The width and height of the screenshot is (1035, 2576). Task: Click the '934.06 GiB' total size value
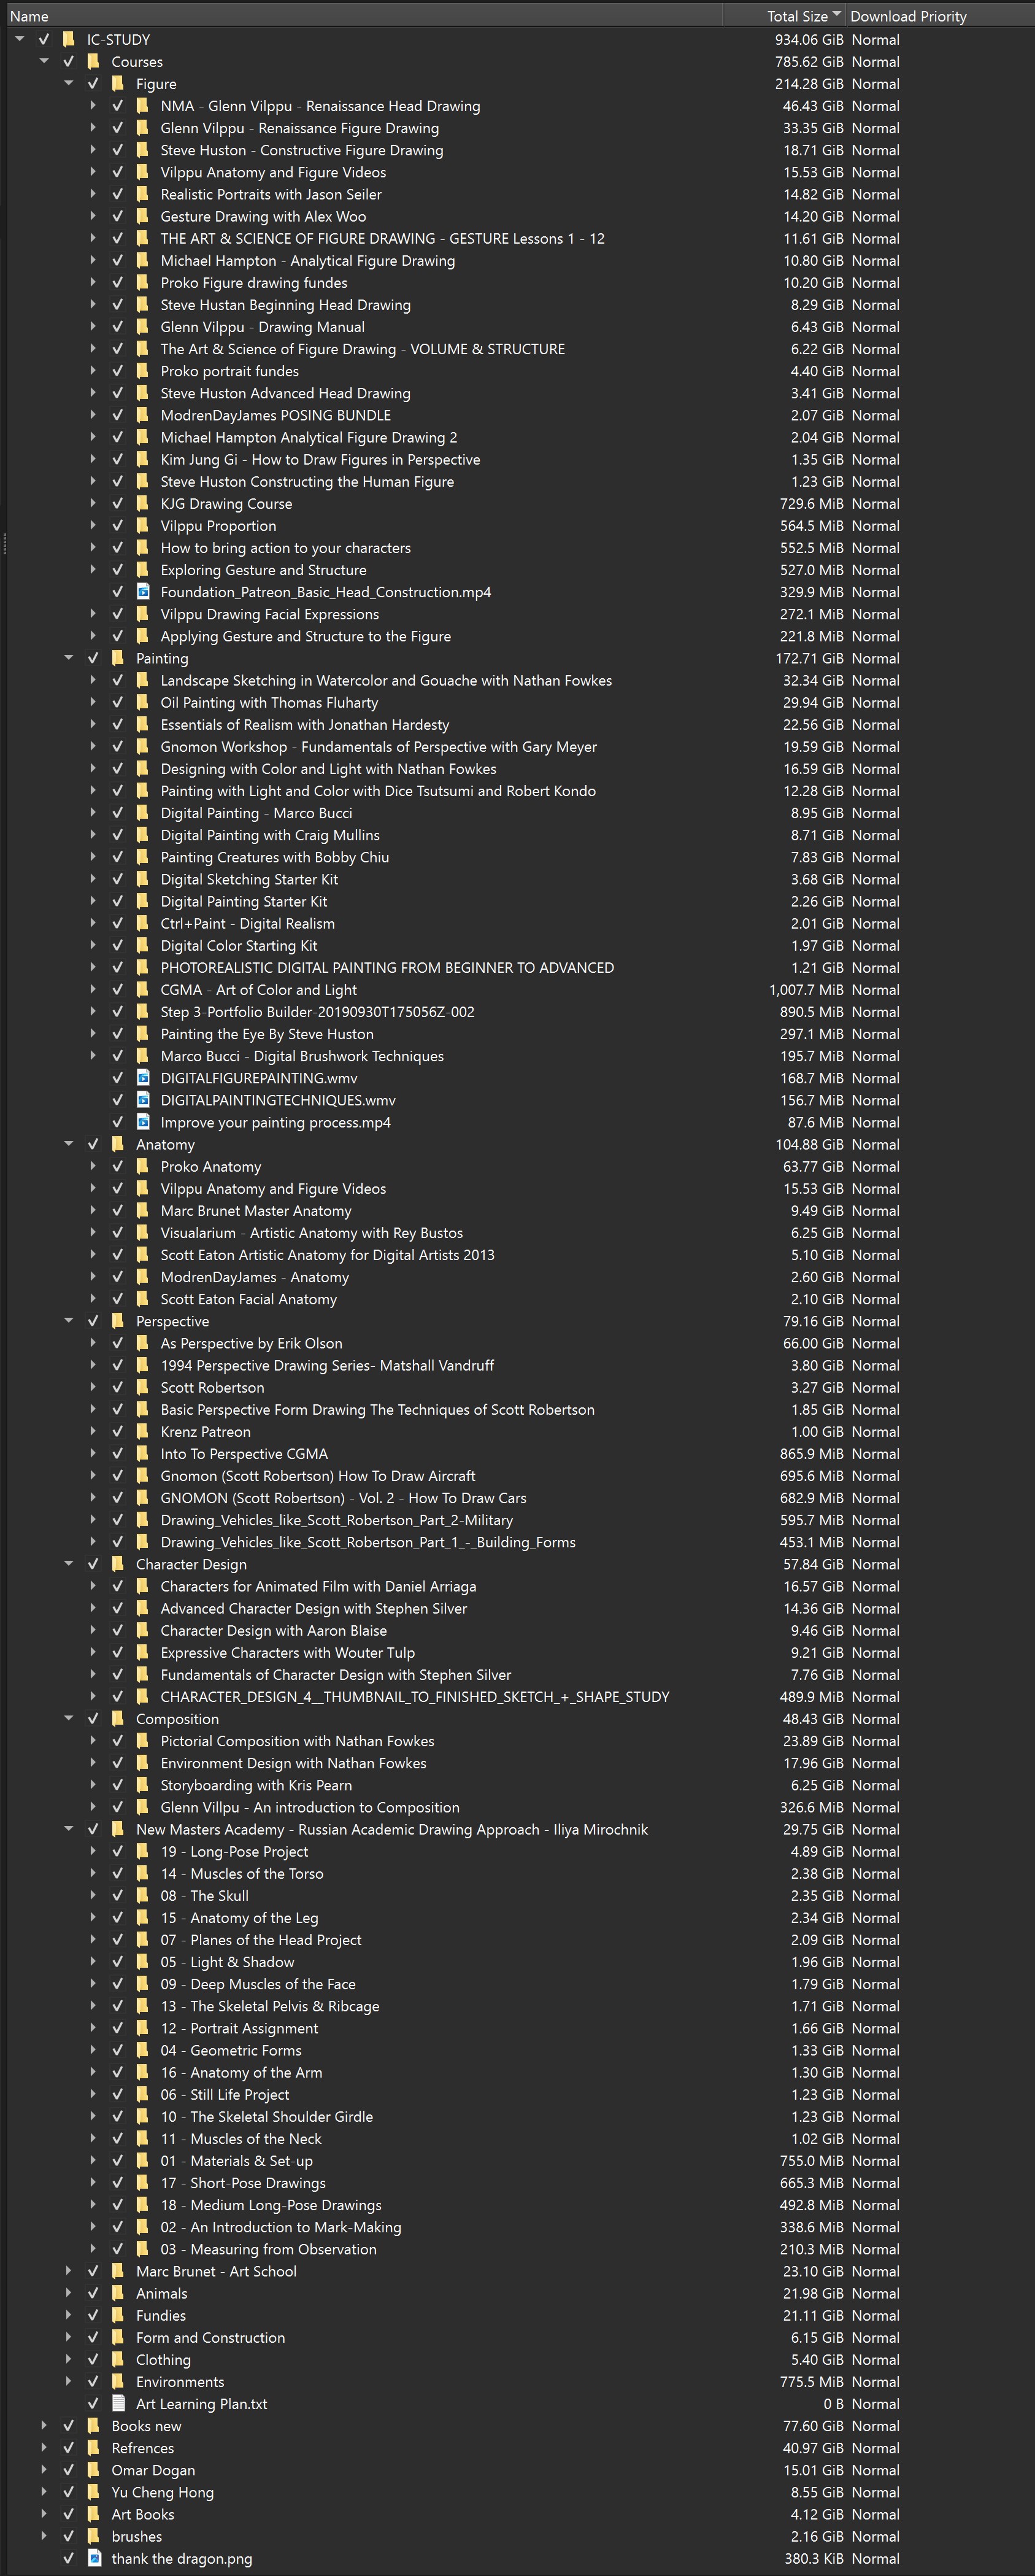point(809,40)
